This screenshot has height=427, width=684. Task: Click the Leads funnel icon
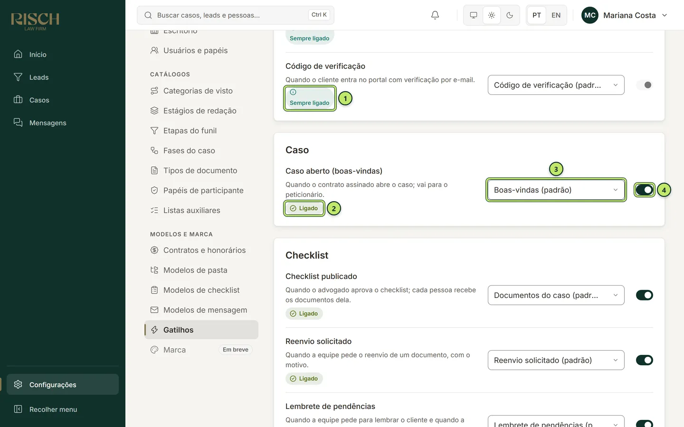tap(18, 77)
